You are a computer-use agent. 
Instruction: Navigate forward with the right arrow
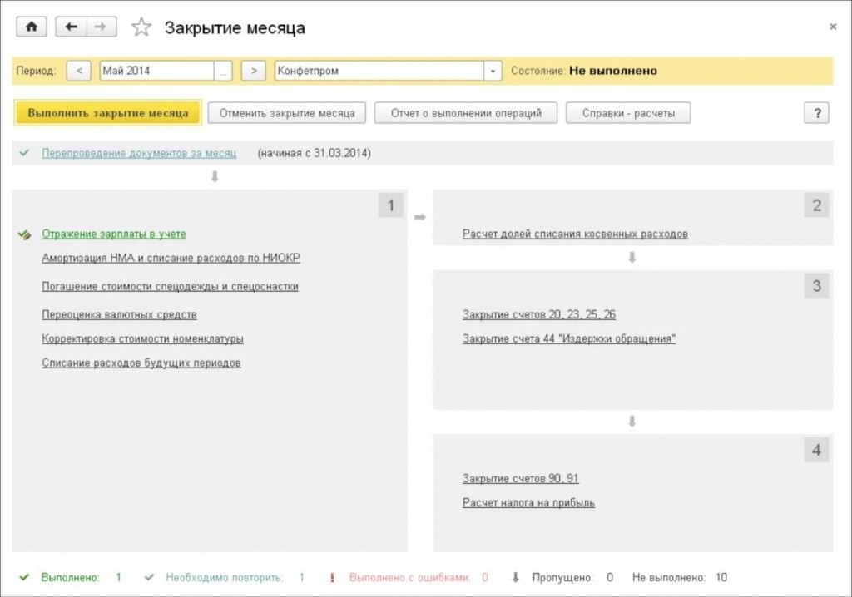pyautogui.click(x=101, y=27)
